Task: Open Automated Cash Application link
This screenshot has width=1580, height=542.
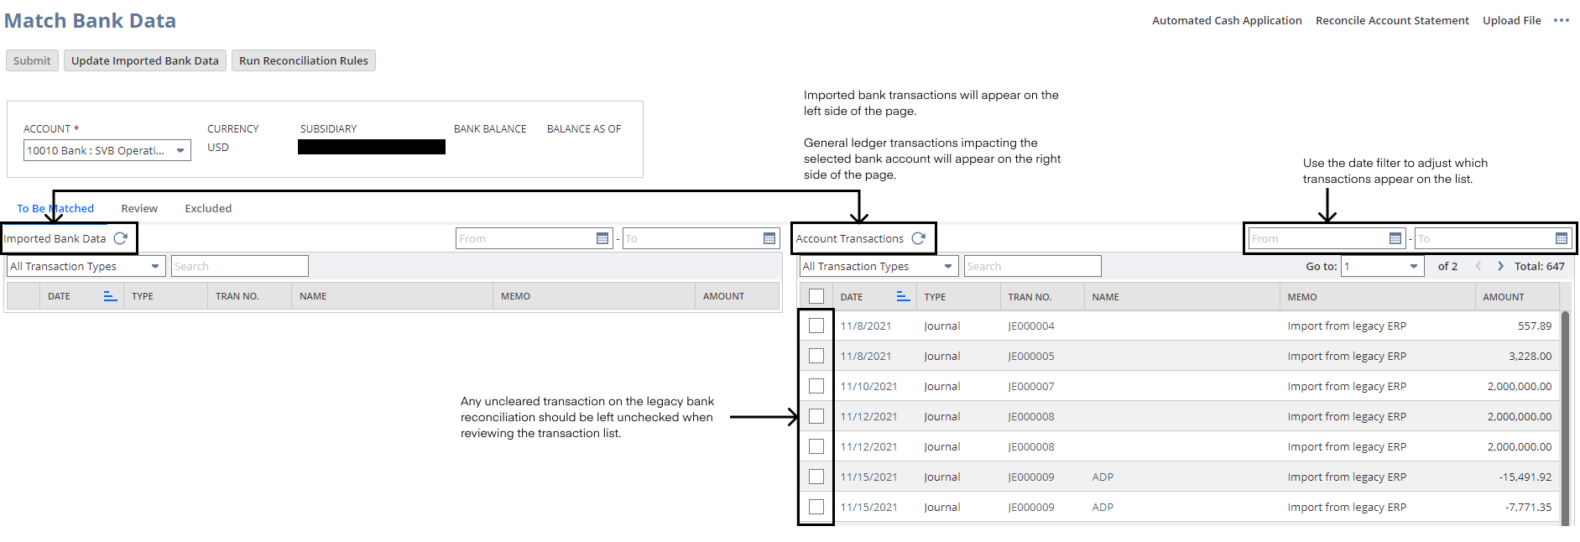Action: (x=1227, y=20)
